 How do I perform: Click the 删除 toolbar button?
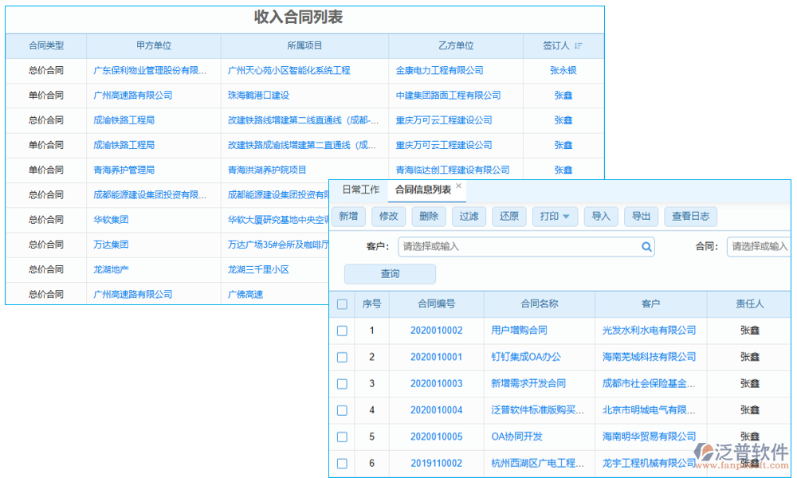[x=429, y=216]
